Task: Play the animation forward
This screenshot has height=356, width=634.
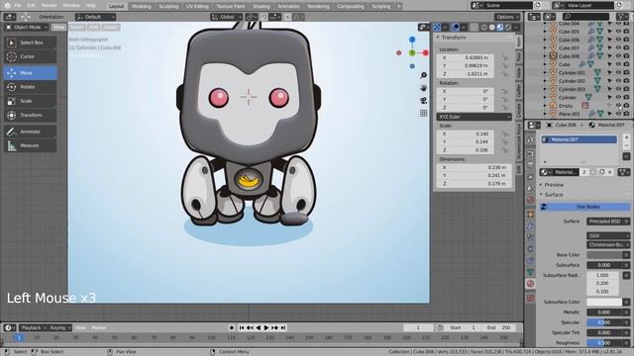Action: (x=266, y=327)
